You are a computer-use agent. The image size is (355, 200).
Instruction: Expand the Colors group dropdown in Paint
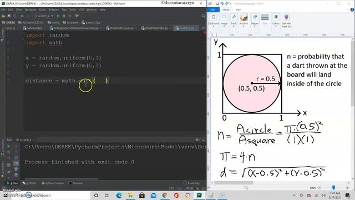pyautogui.click(x=276, y=26)
